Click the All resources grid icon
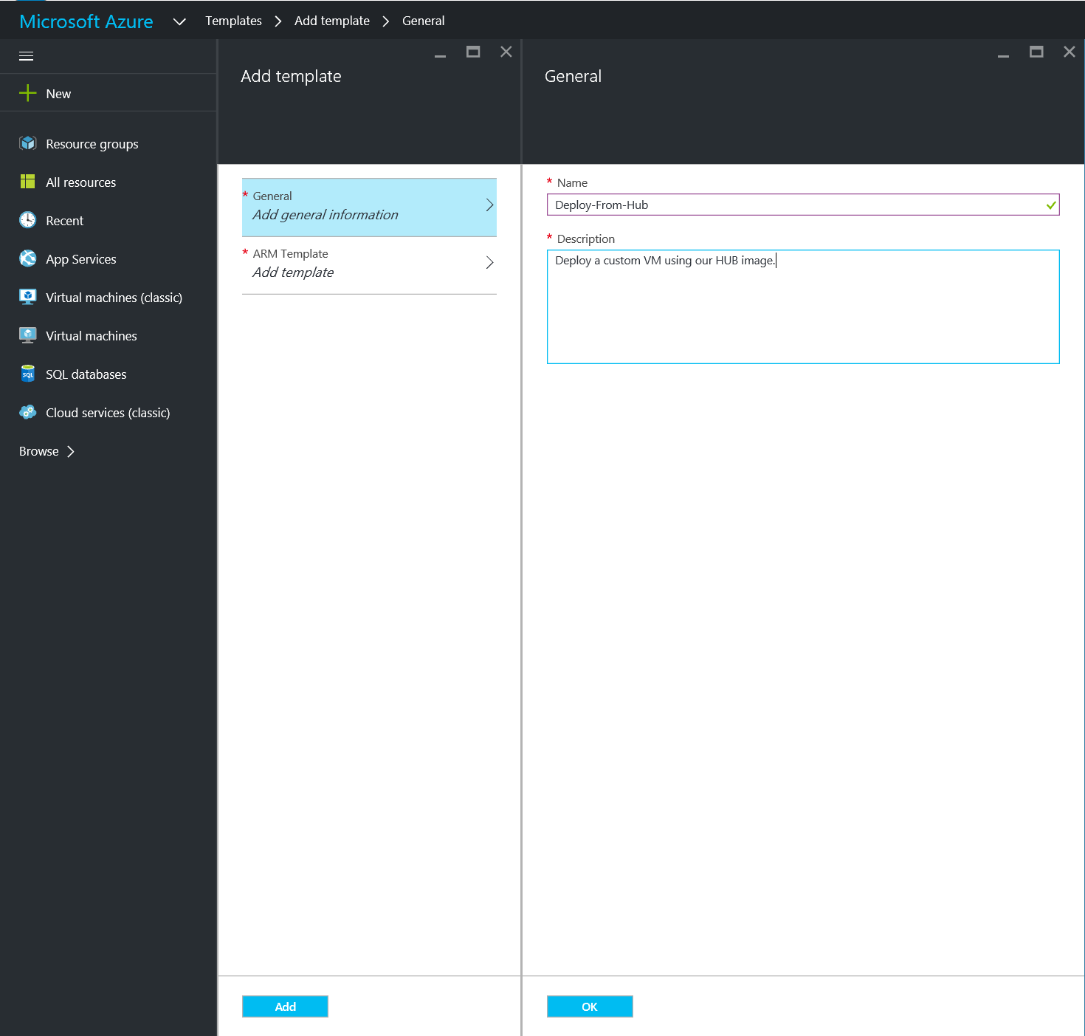Image resolution: width=1085 pixels, height=1036 pixels. (x=28, y=182)
